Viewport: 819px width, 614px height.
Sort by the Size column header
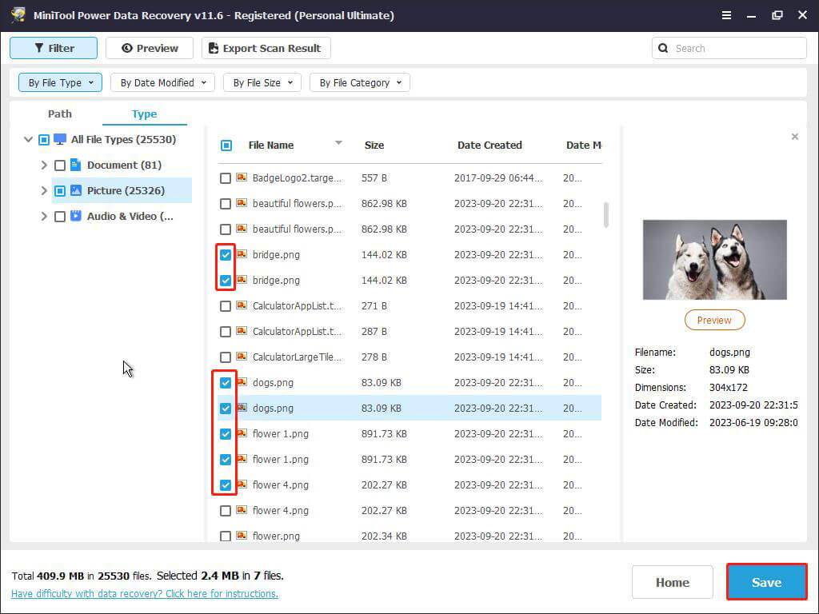coord(374,146)
